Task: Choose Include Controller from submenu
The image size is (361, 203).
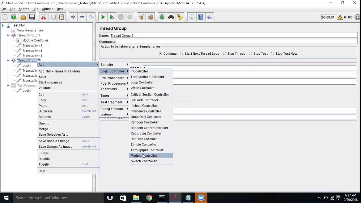Action: coord(151,106)
